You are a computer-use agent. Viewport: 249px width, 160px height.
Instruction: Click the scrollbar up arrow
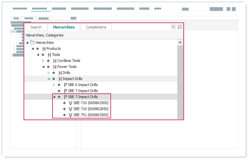click(180, 43)
